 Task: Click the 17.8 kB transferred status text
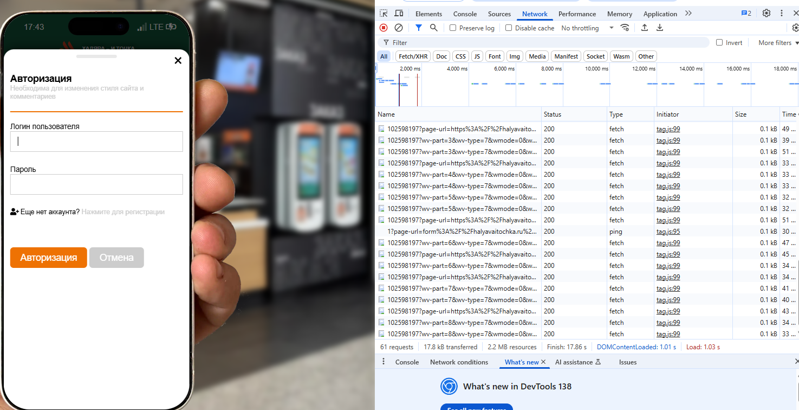[450, 347]
